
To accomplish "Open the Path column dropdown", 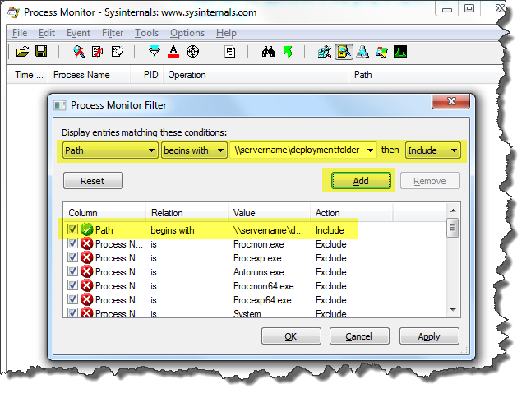I will point(110,150).
